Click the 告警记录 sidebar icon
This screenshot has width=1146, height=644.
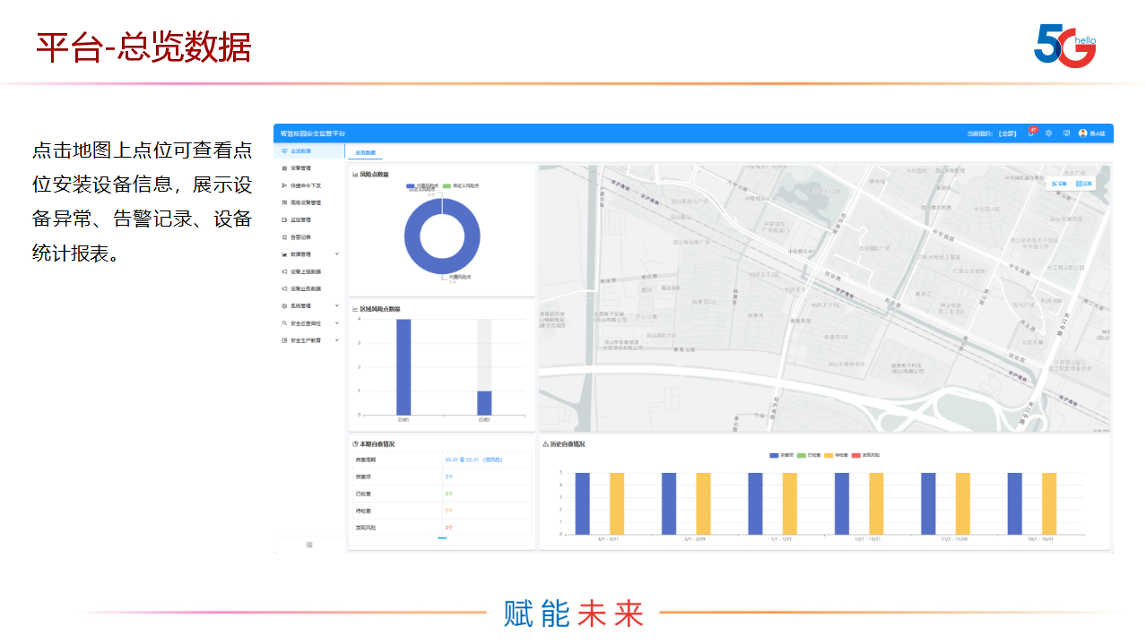pos(284,237)
